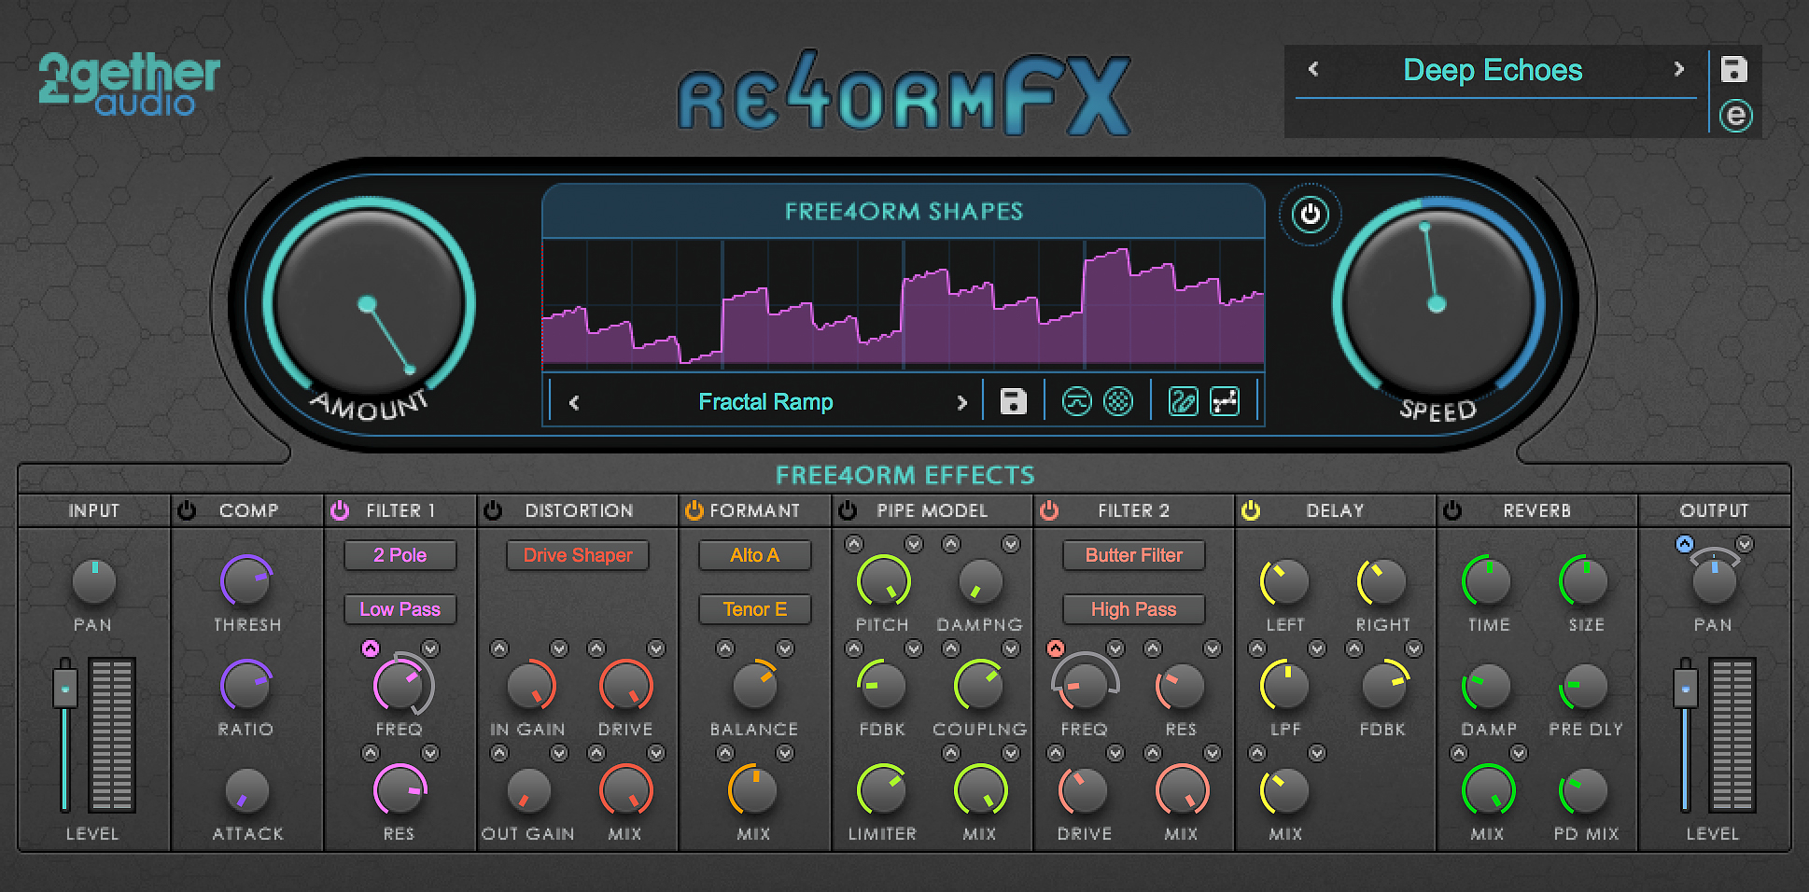
Task: Enable the COMP effect power toggle
Action: click(188, 510)
